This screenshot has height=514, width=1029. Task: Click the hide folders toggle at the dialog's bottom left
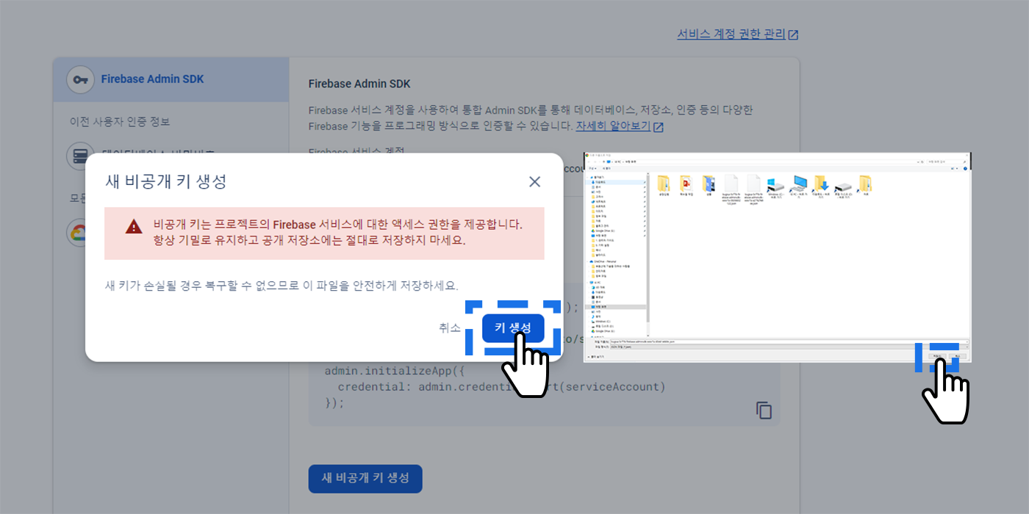click(596, 356)
